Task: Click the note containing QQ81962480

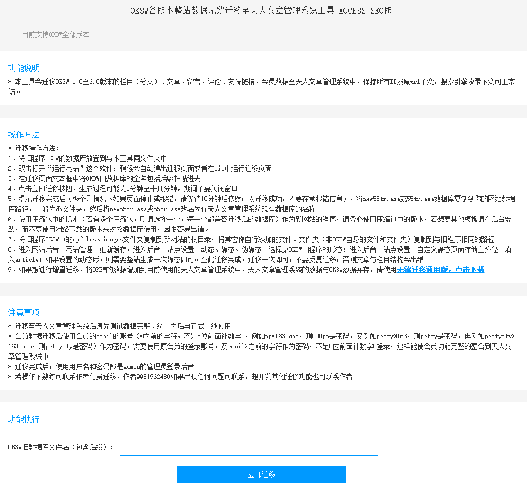Action: (x=181, y=377)
